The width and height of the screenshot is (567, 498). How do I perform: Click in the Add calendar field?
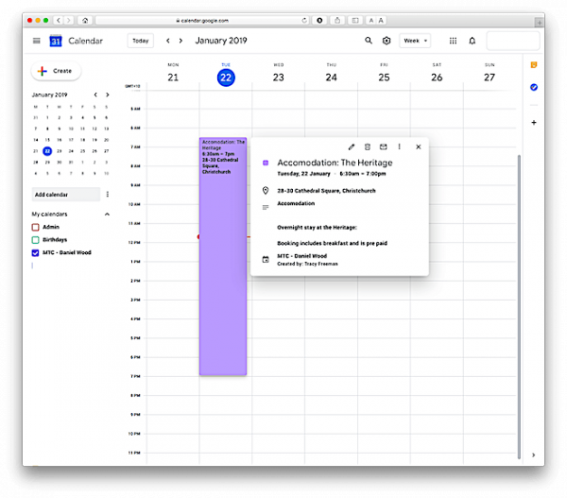pos(66,195)
